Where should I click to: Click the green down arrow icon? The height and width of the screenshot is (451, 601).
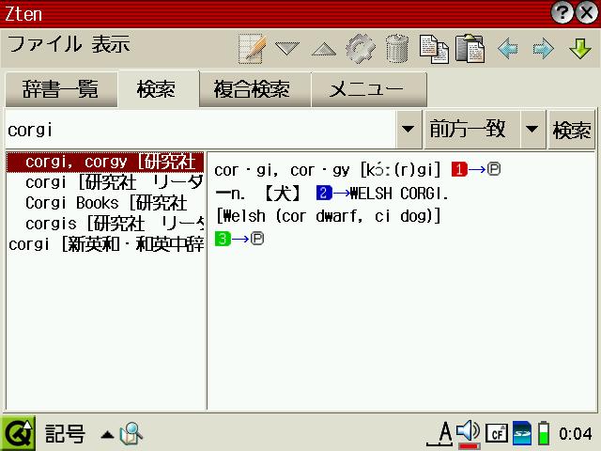click(579, 48)
